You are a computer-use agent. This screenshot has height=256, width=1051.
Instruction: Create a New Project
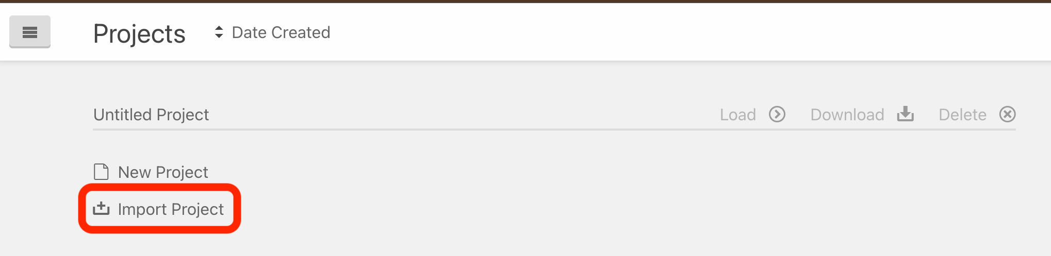pos(151,172)
